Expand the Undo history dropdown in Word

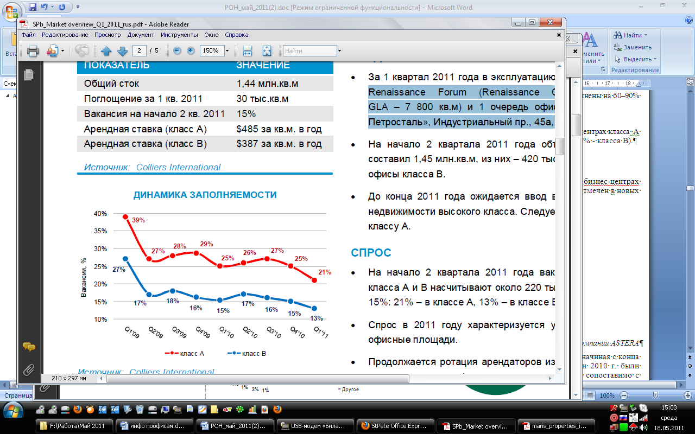[x=52, y=7]
